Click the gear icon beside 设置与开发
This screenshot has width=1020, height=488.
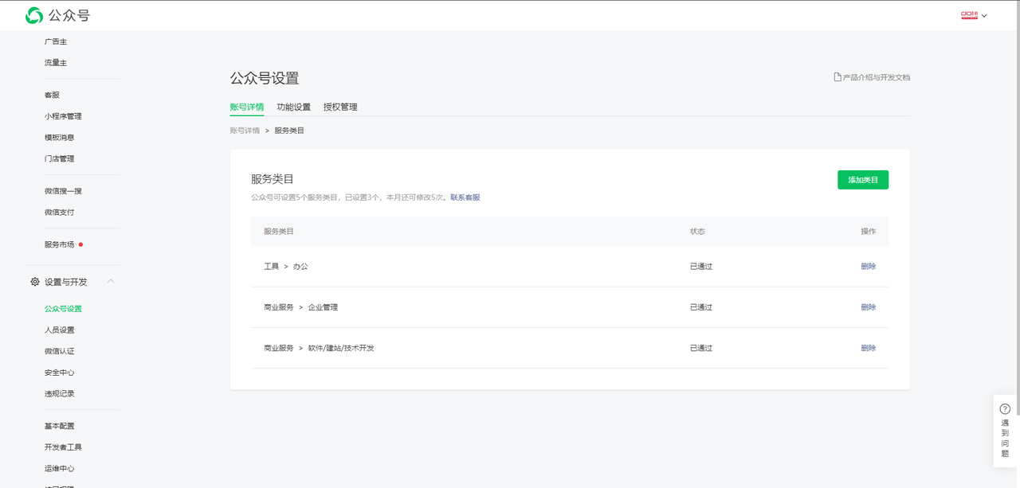(x=35, y=282)
